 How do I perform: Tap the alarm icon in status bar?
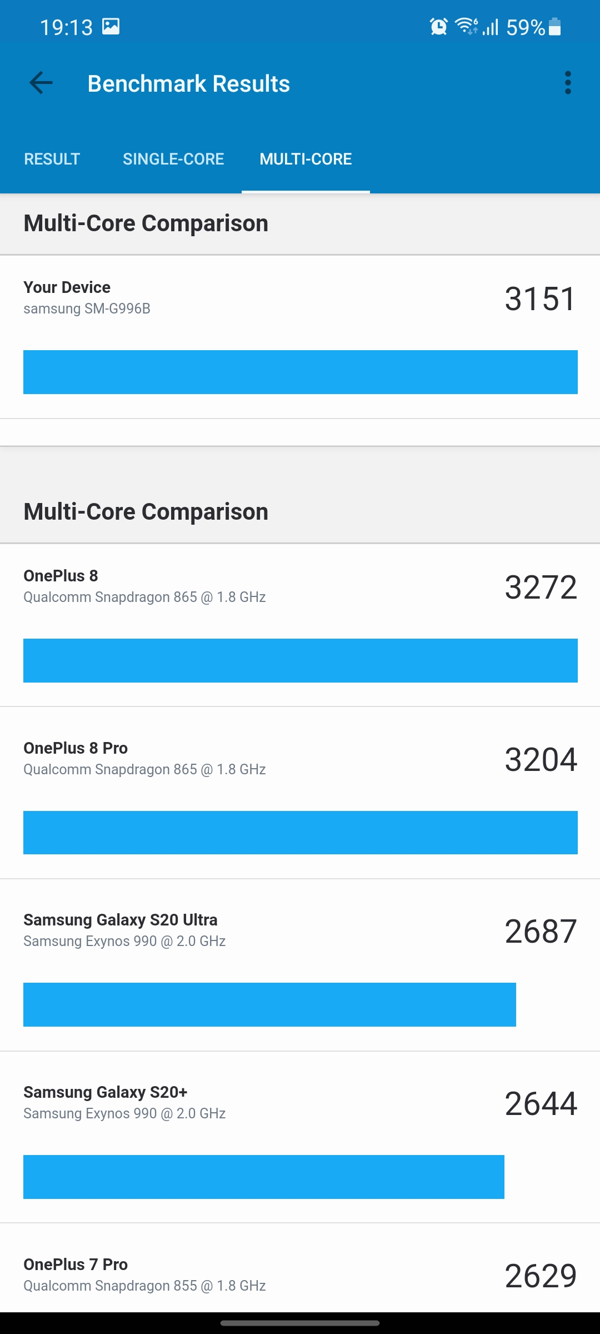coord(438,27)
